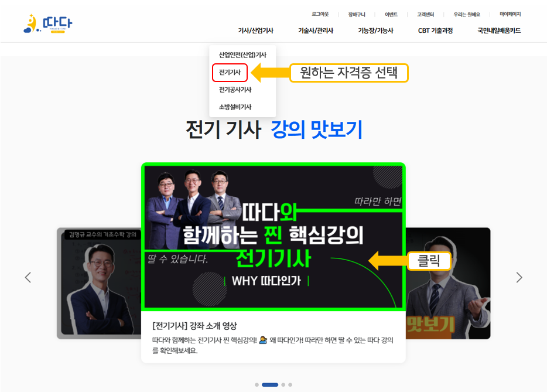Jump to the third carousel dot
Viewport: 547px width, 392px height.
pyautogui.click(x=283, y=384)
